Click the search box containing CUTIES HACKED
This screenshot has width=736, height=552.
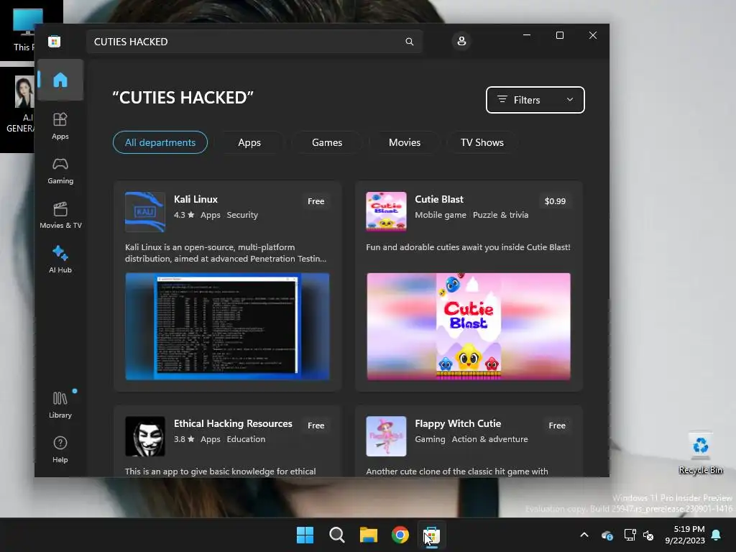click(x=254, y=42)
